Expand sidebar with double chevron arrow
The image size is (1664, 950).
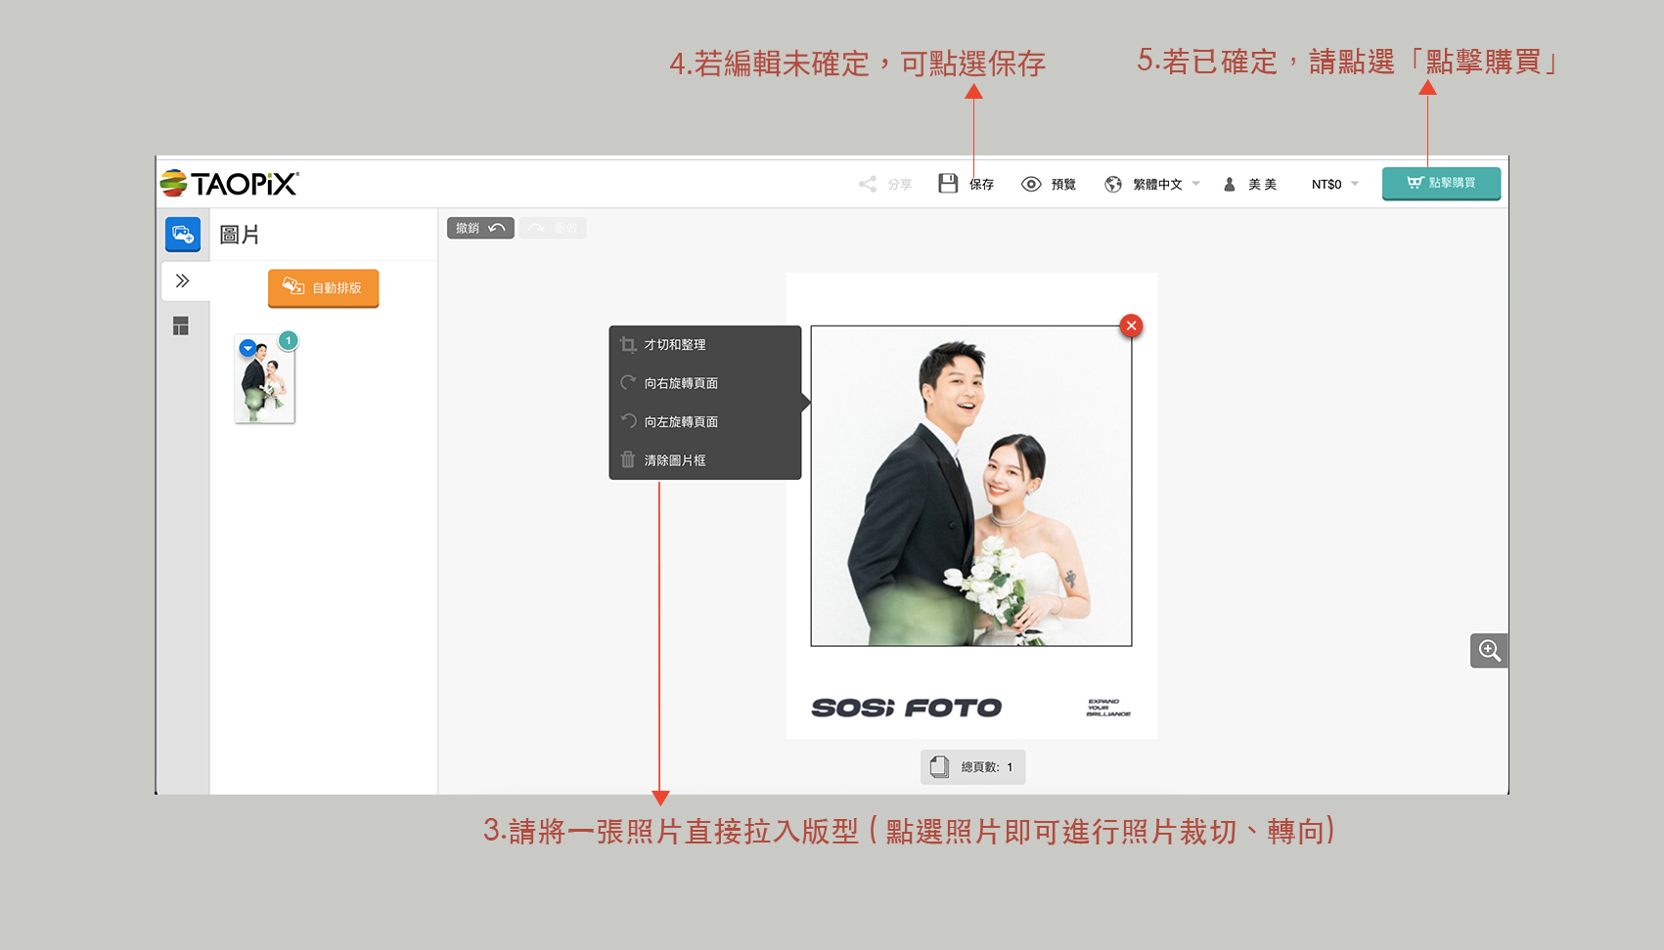182,281
